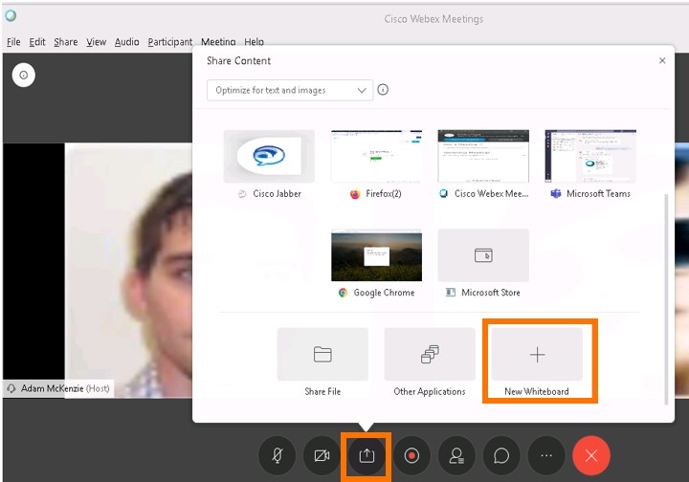Click the Other Applications tile
Screen dimensions: 689x482
coord(430,354)
